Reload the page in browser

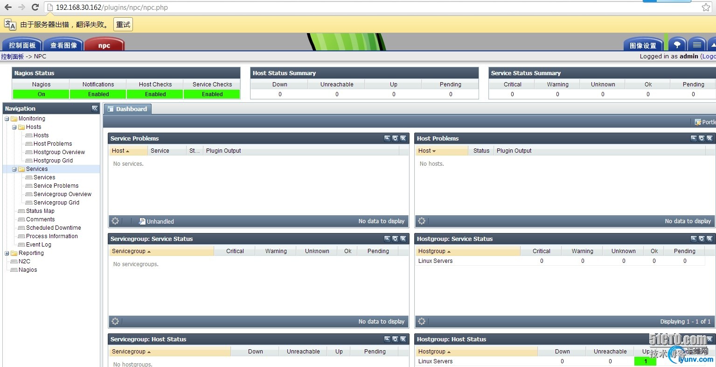35,7
